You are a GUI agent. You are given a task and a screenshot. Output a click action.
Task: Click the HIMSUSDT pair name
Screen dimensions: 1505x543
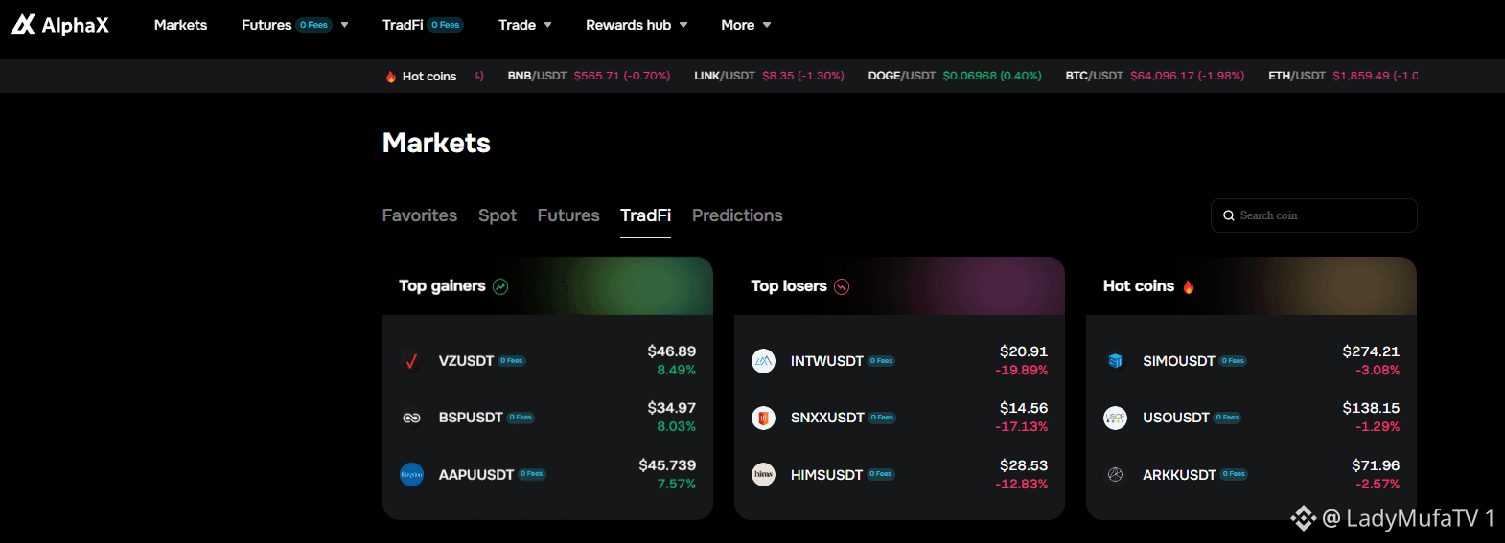(x=826, y=475)
